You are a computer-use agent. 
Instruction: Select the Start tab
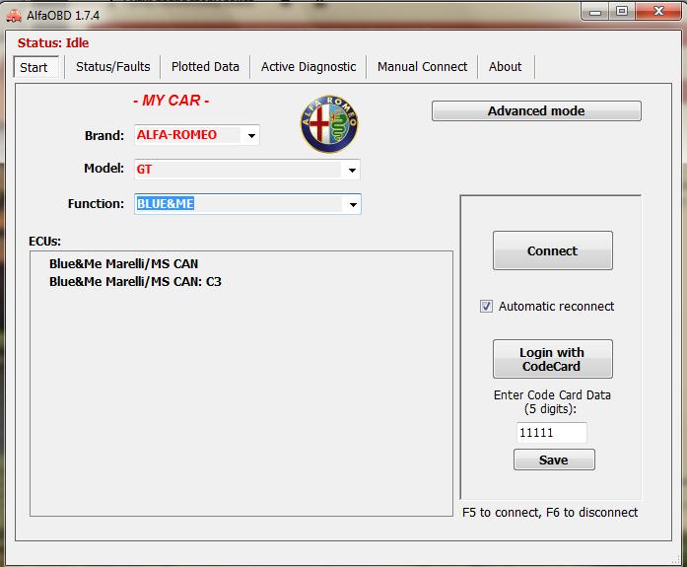coord(35,67)
